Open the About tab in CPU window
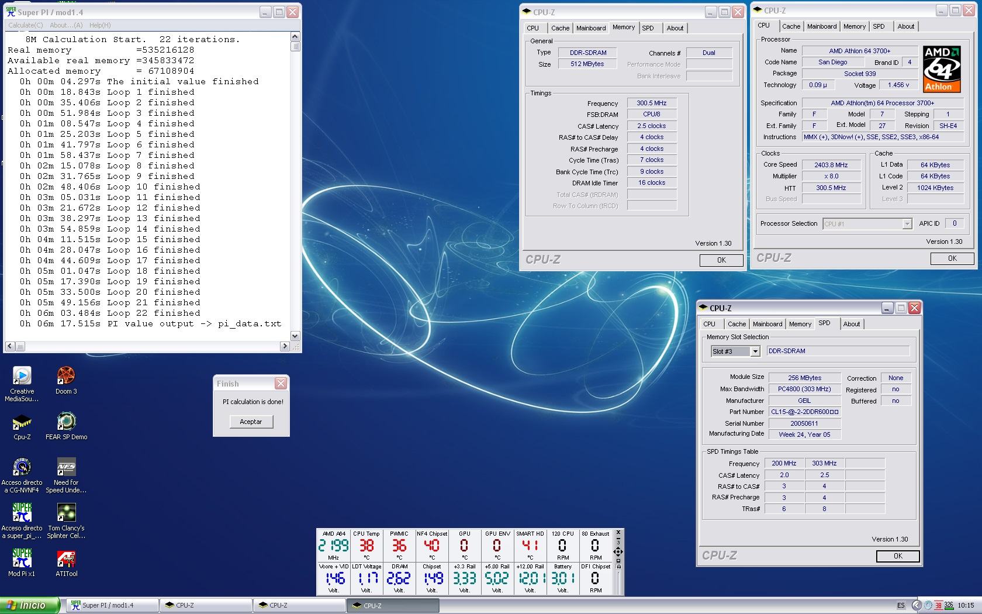 point(905,26)
